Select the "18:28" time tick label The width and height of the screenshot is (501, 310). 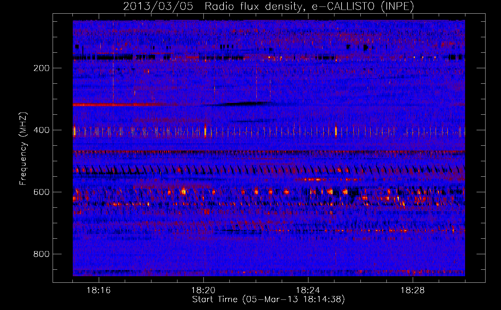tap(413, 290)
